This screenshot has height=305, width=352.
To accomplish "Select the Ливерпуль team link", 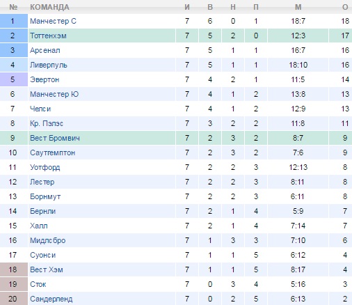I will tap(49, 65).
